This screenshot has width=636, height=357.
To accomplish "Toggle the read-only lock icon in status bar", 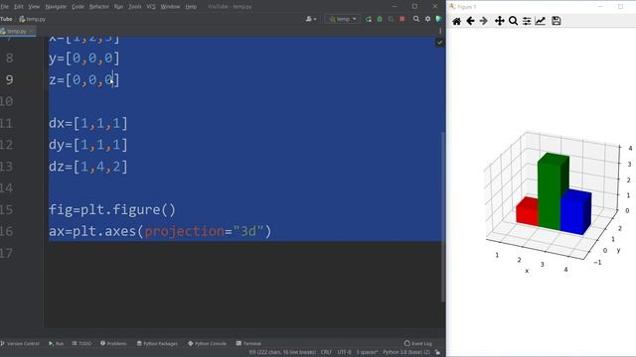I will 437,352.
